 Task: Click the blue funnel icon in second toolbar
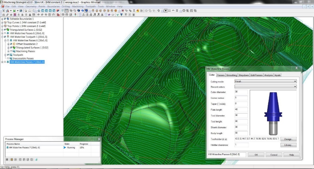tap(121, 15)
